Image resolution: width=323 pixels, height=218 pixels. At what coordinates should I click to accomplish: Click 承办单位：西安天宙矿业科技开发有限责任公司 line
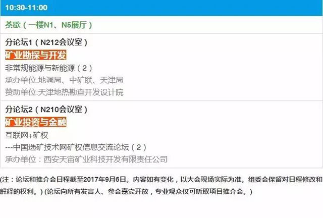pos(86,159)
